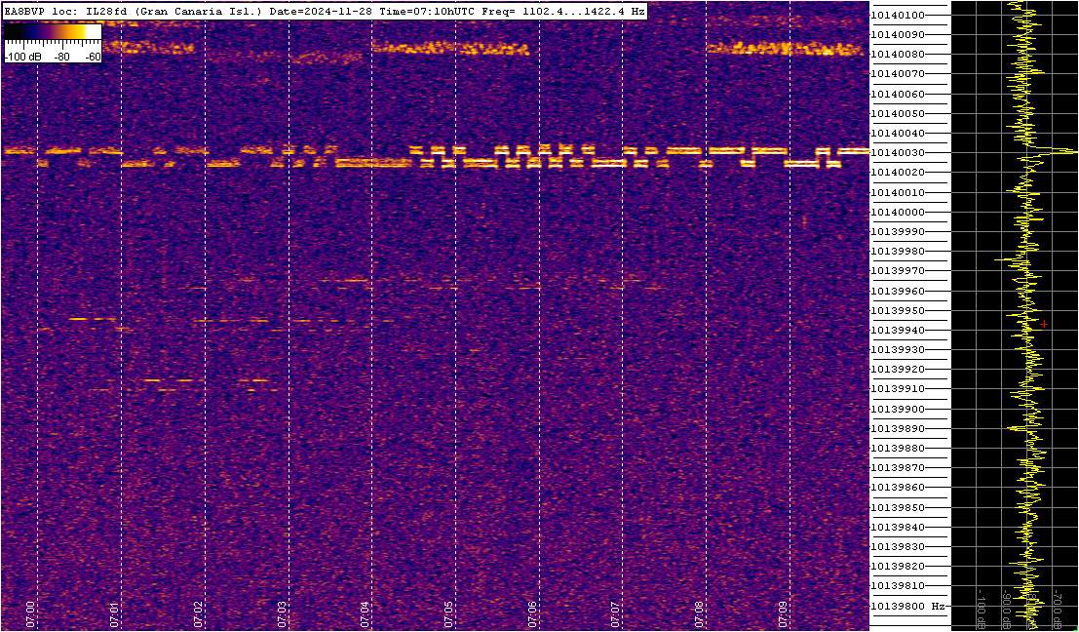The height and width of the screenshot is (632, 1079).
Task: Select the 07:02 time marker
Action: (197, 614)
